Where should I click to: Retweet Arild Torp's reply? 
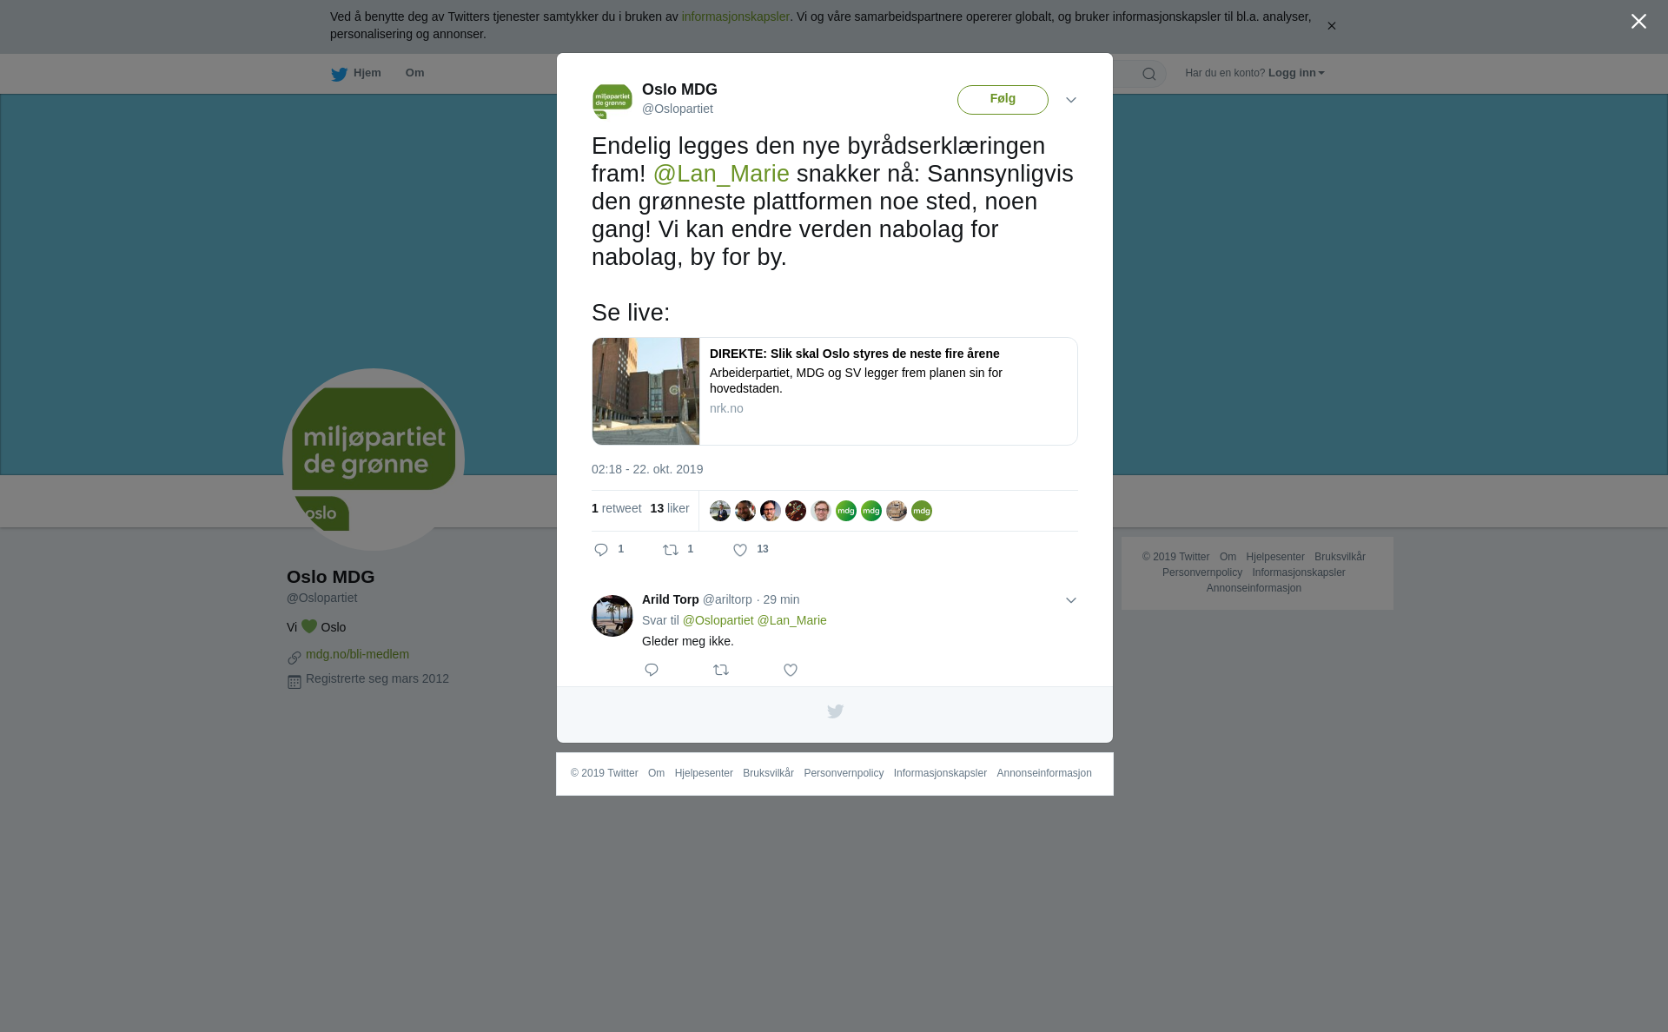click(x=721, y=670)
